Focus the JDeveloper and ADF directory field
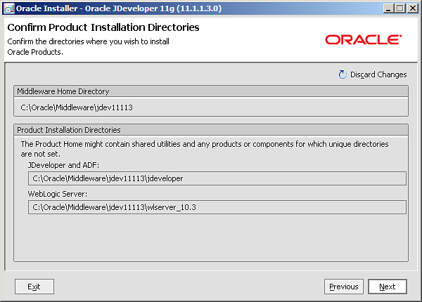The height and width of the screenshot is (302, 422). pos(217,178)
